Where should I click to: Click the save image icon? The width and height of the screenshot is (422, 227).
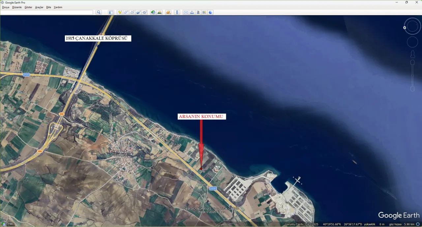click(198, 13)
